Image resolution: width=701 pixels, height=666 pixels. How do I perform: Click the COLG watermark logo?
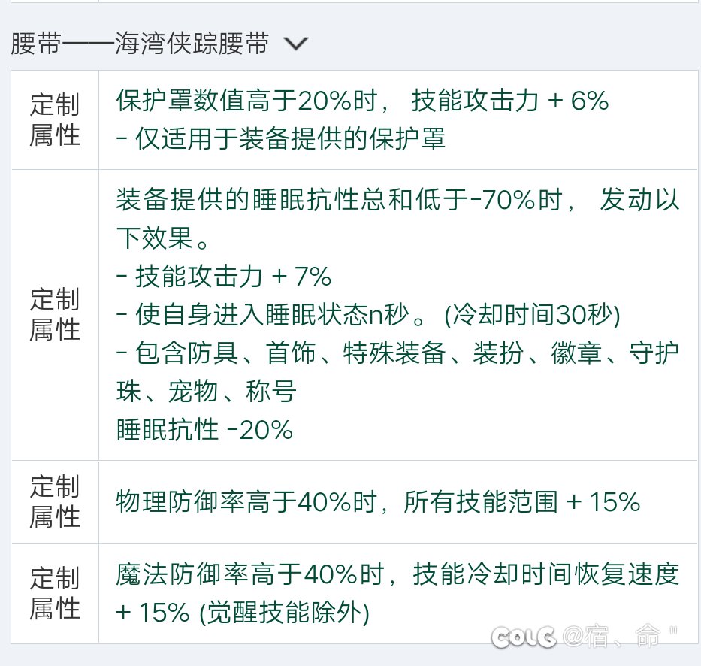pyautogui.click(x=524, y=637)
